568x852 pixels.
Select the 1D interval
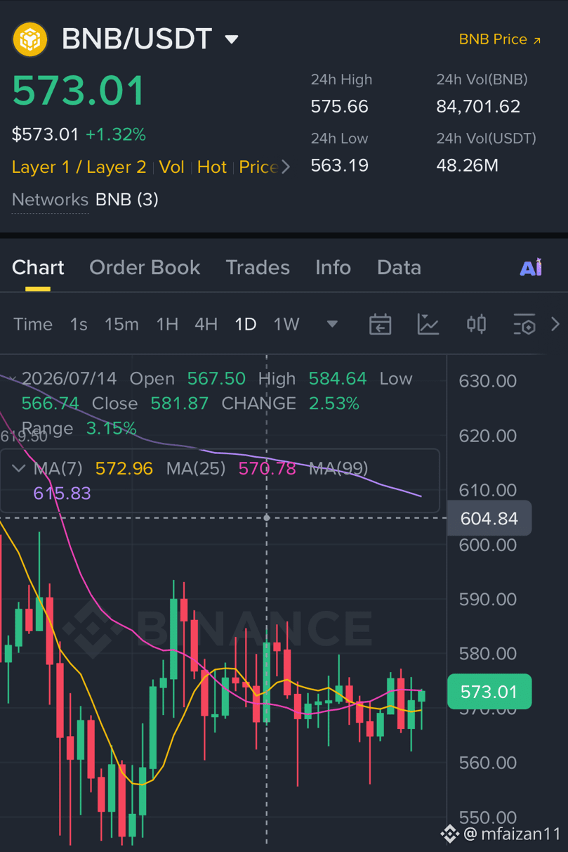(x=245, y=324)
